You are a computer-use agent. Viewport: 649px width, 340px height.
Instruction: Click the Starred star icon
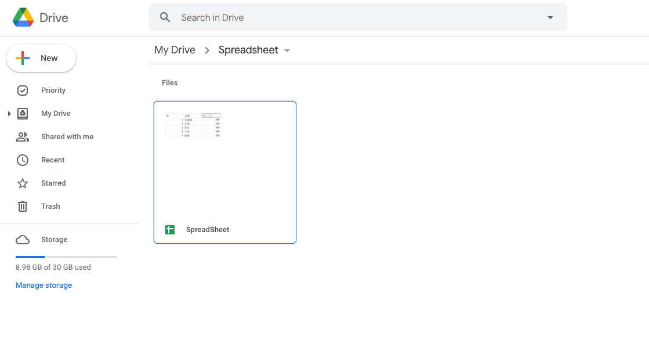[x=23, y=183]
